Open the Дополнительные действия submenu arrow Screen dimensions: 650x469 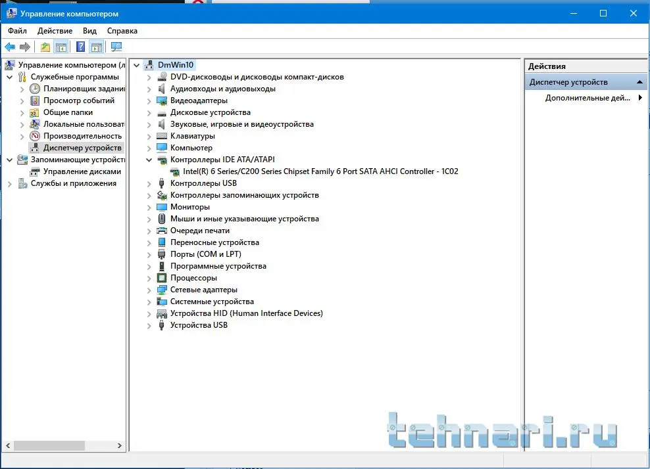(x=641, y=98)
